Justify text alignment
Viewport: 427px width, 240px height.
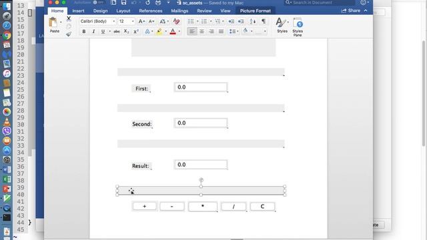click(221, 31)
